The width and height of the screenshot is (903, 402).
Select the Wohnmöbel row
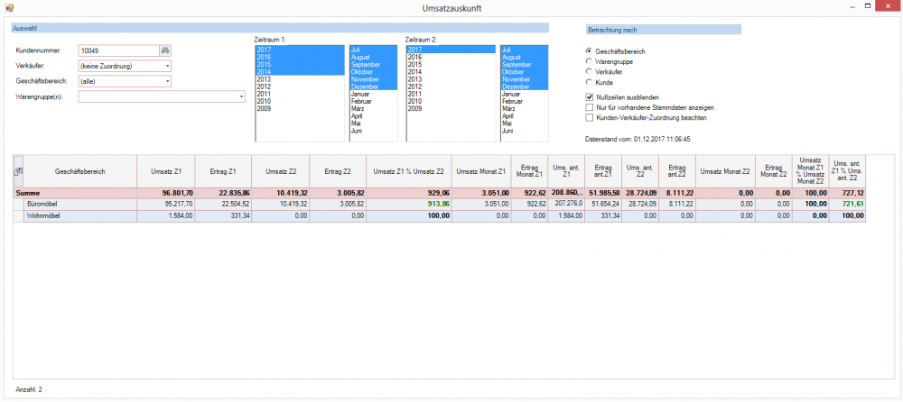(x=78, y=216)
